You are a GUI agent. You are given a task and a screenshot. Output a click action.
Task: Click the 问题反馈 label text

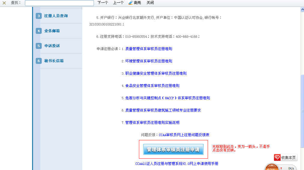point(148,135)
